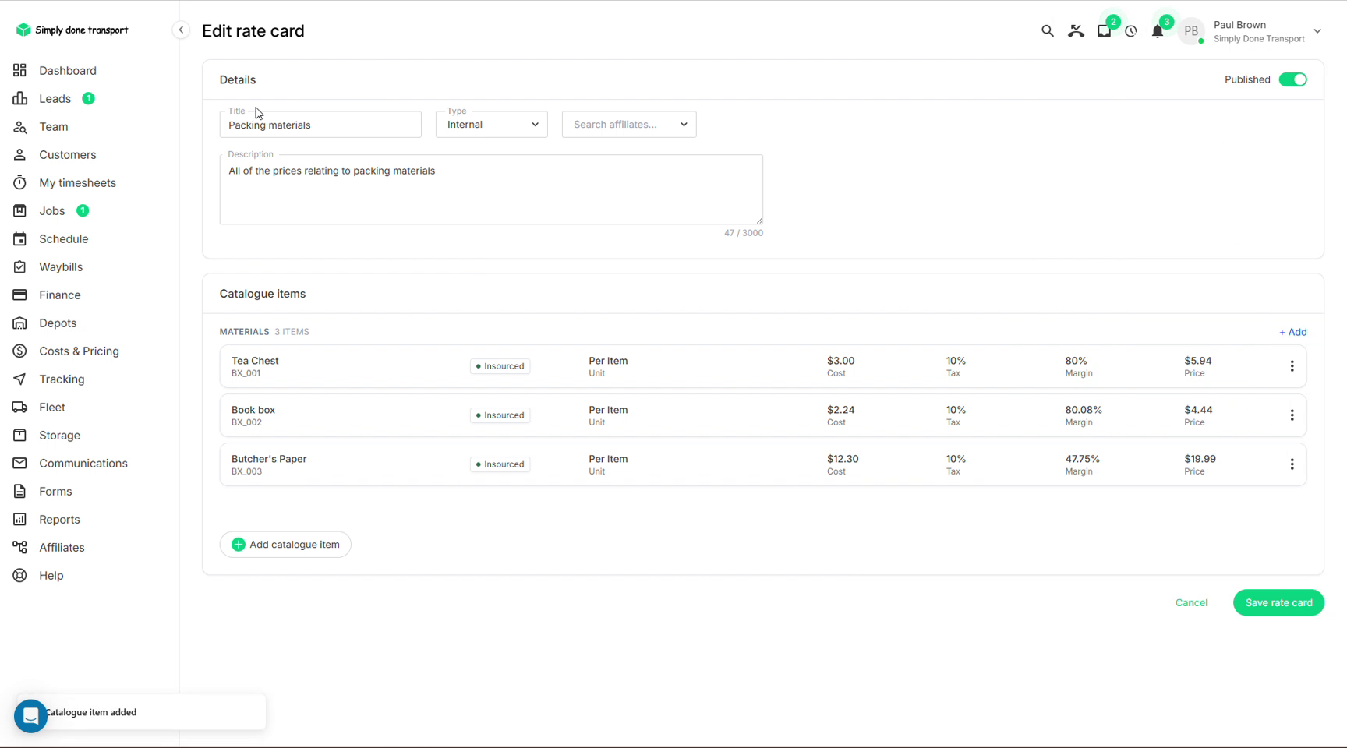This screenshot has height=748, width=1347.
Task: Open the notifications bell icon
Action: point(1158,32)
